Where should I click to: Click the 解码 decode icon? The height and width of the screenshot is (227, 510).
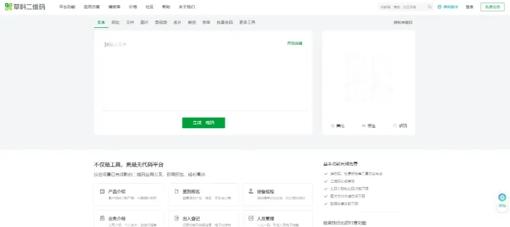tap(395, 126)
